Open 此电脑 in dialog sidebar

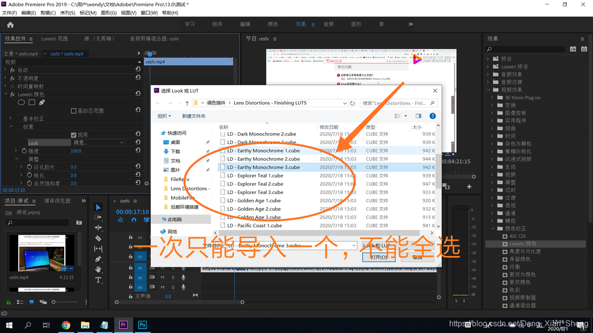click(x=174, y=219)
